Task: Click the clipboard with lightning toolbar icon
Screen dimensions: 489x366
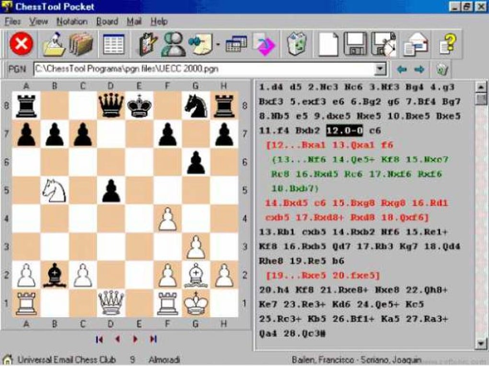Action: [x=148, y=44]
